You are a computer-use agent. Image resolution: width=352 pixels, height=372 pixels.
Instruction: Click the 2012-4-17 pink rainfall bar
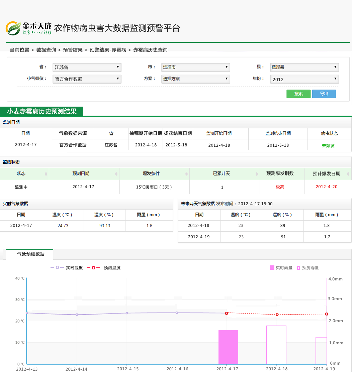coord(228,347)
